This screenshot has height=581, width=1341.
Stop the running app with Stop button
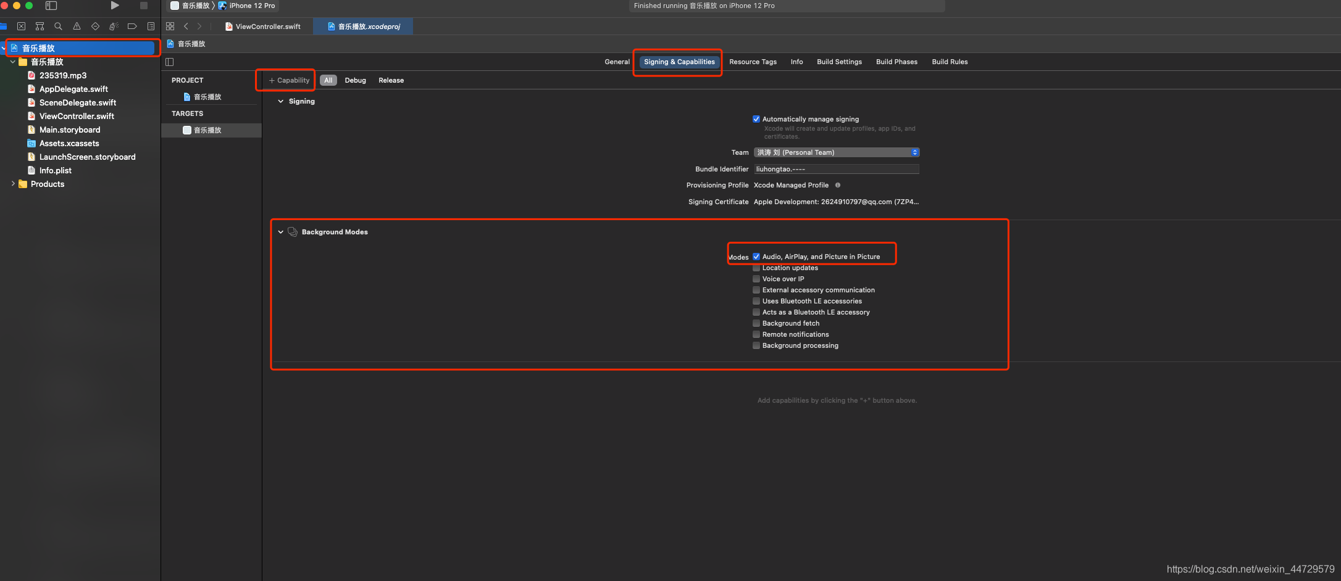(x=144, y=6)
